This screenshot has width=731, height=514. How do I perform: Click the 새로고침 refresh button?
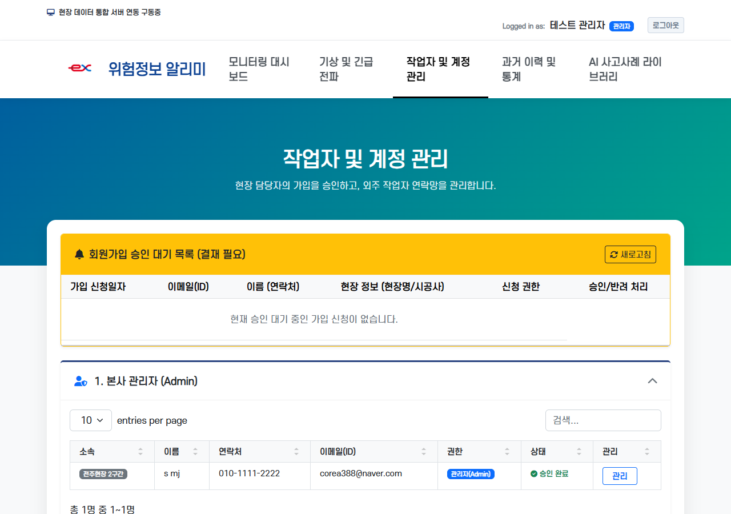coord(630,254)
